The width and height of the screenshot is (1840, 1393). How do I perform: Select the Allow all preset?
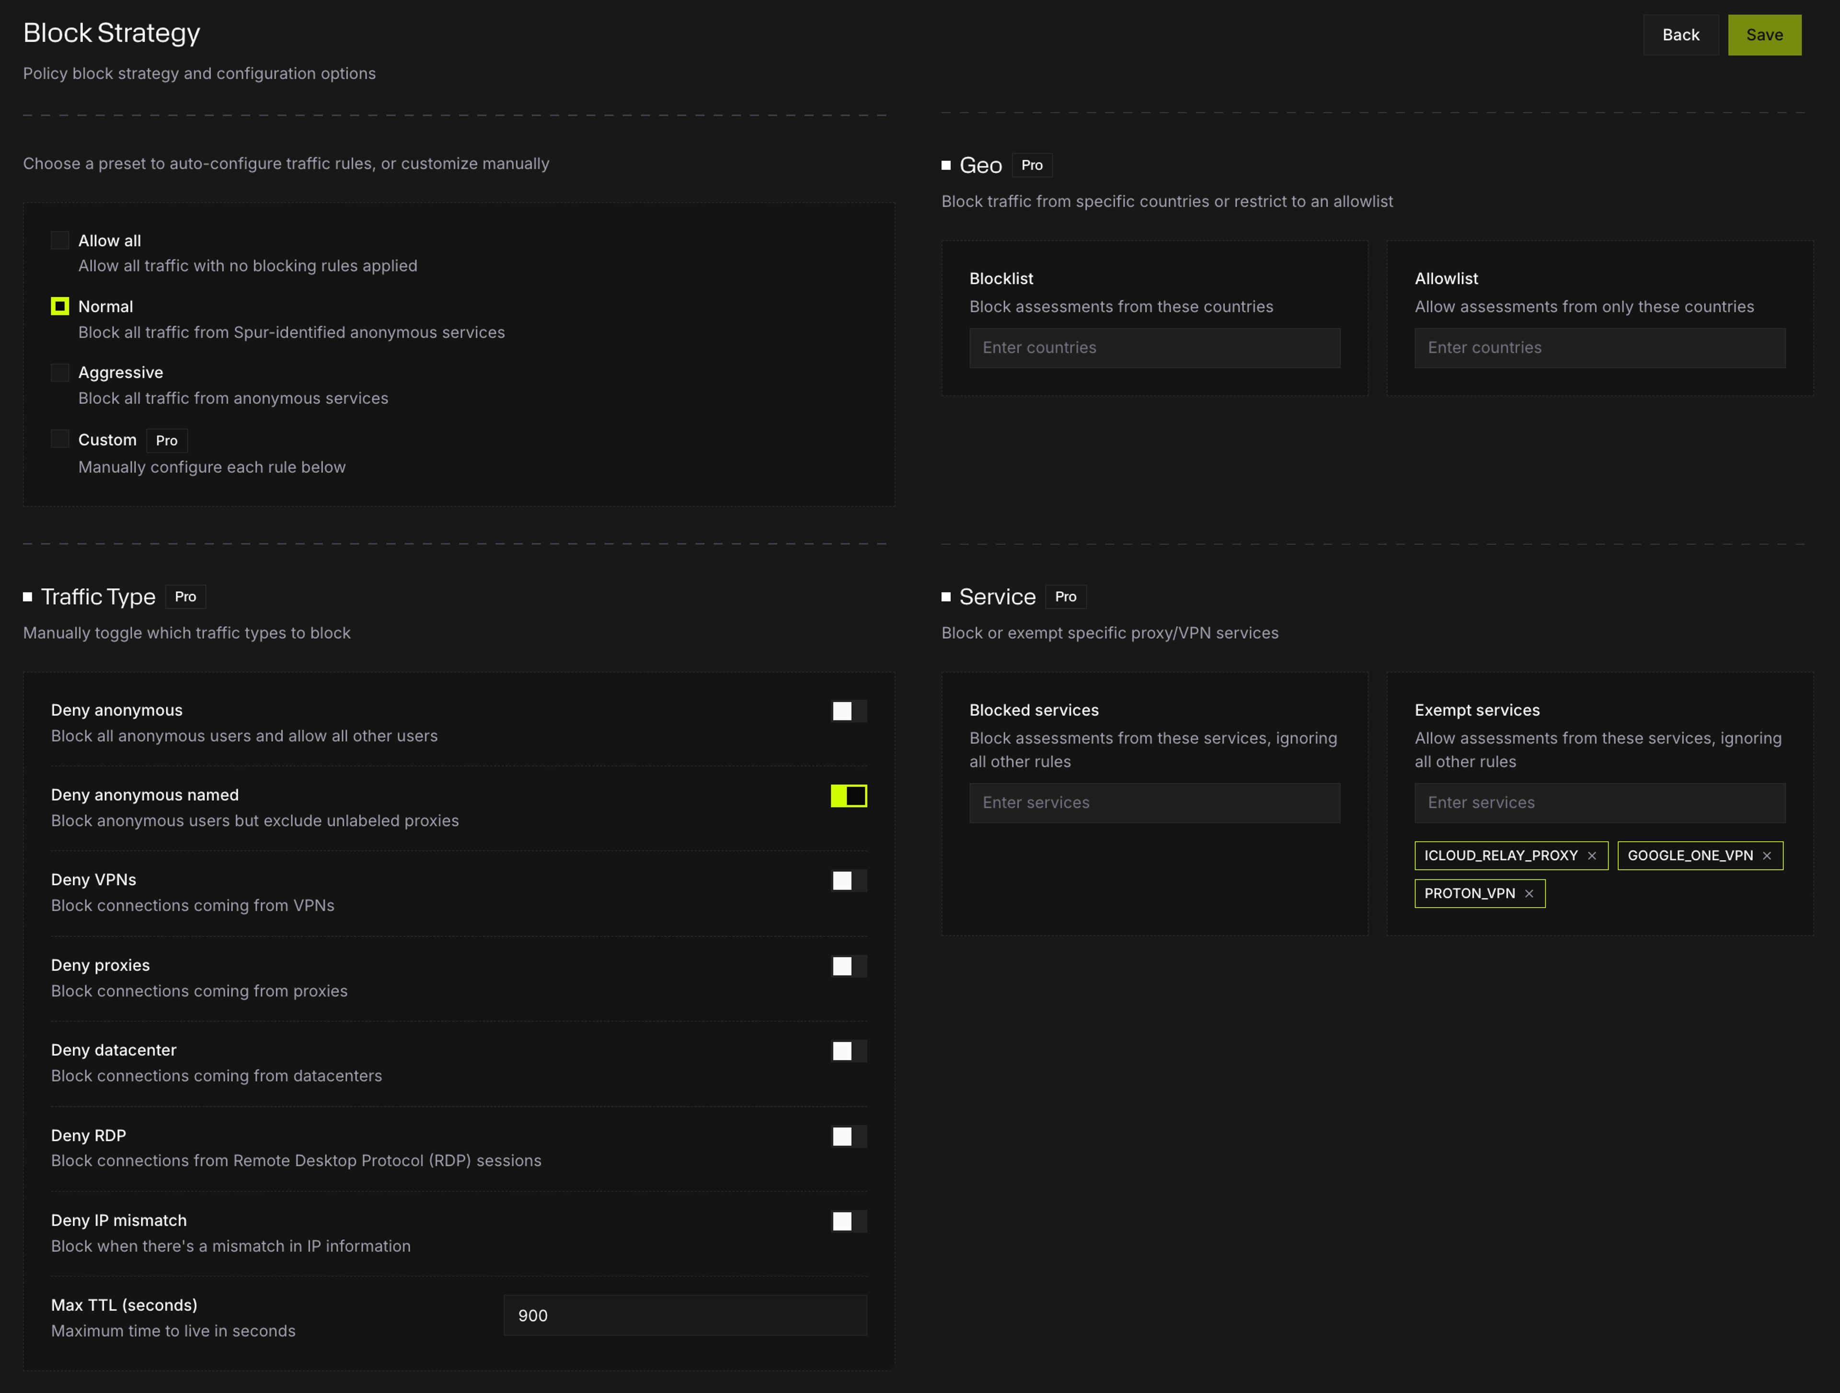pos(60,240)
